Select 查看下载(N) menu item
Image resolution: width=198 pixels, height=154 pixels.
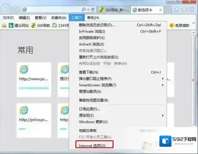(x=118, y=72)
